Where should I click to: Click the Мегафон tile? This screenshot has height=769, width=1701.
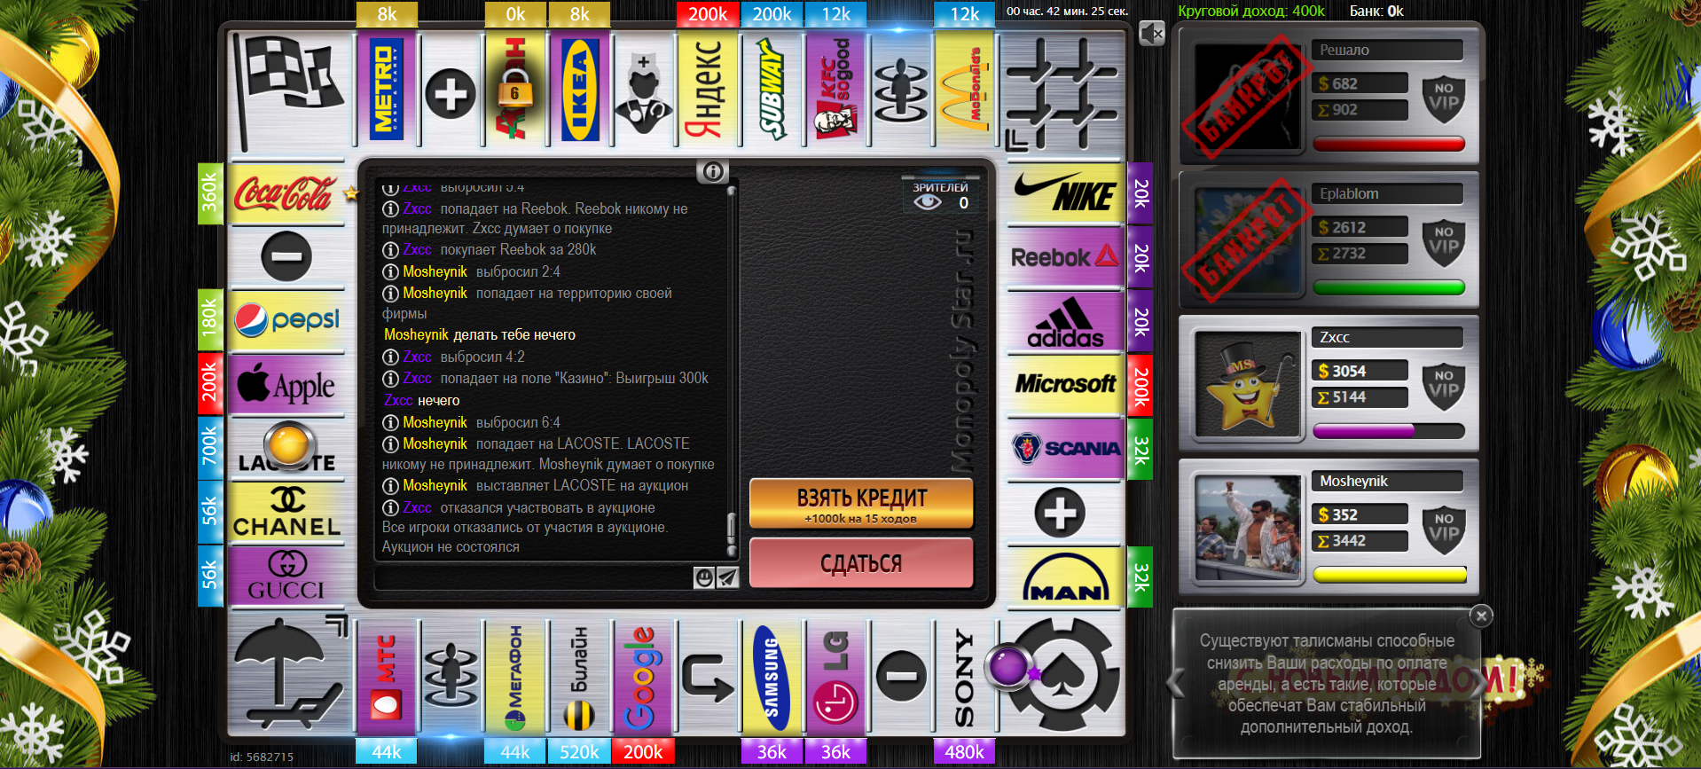[515, 678]
